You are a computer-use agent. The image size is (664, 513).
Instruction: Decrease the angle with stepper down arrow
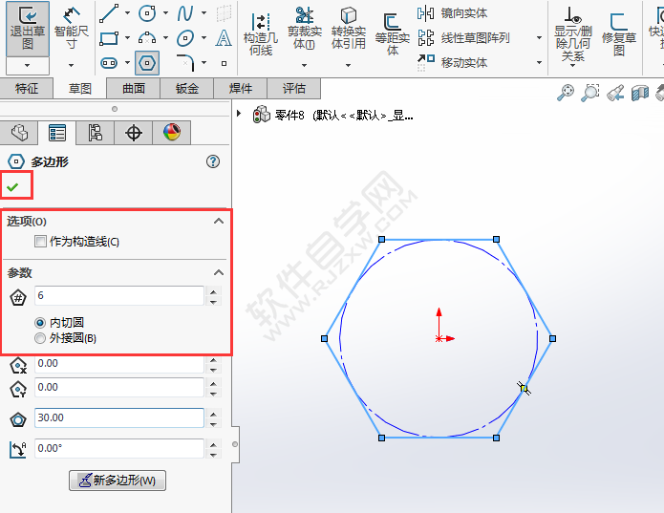point(213,454)
